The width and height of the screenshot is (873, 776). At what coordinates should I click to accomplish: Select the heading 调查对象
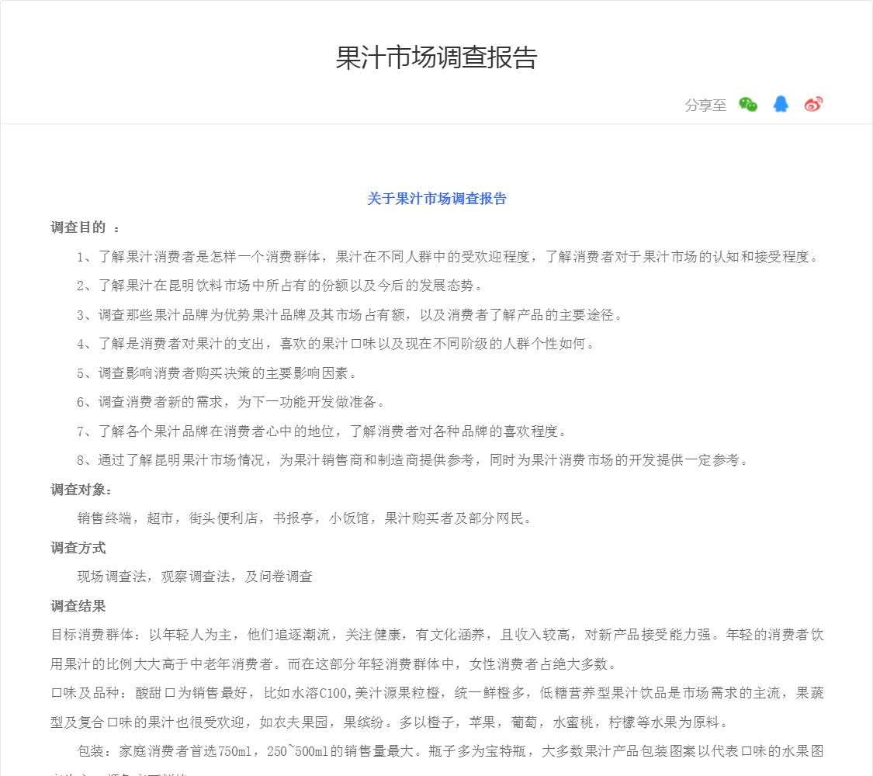click(78, 490)
